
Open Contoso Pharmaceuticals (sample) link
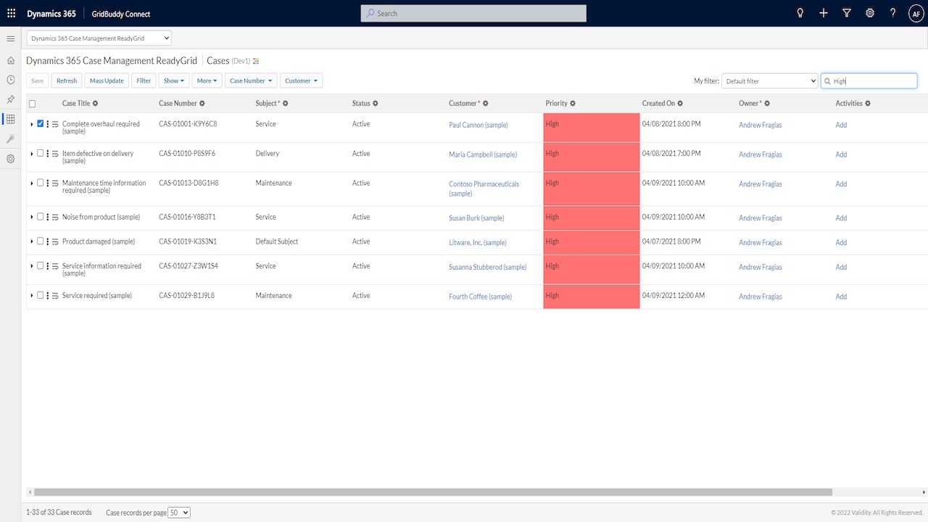tap(484, 189)
